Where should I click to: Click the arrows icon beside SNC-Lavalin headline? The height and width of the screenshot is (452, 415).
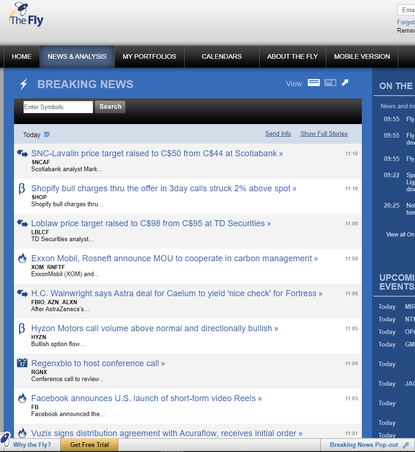[x=22, y=153]
